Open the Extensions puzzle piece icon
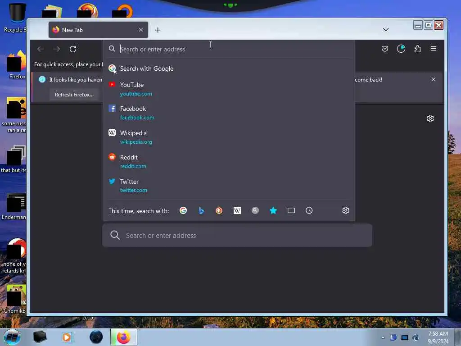Viewport: 461px width, 346px height. click(417, 49)
